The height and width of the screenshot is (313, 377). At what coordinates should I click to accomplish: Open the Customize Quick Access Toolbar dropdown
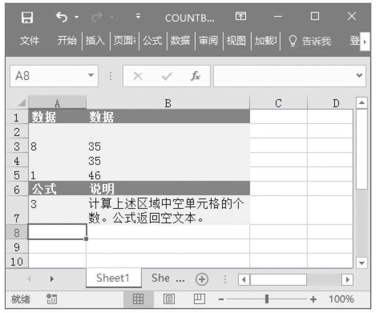(x=139, y=18)
